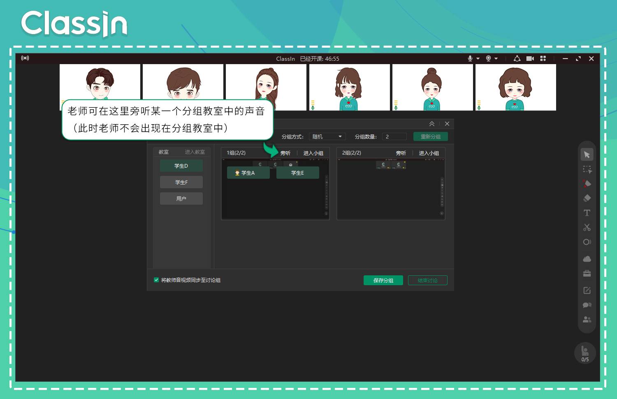Click group 2 classroom preview thumbnail
Screen dimensions: 617x399
click(x=391, y=189)
